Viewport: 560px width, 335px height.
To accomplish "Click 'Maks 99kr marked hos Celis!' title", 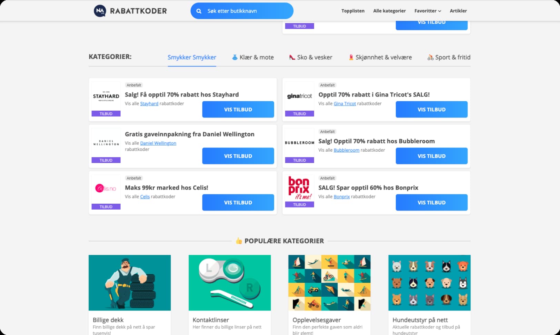I will (x=167, y=187).
